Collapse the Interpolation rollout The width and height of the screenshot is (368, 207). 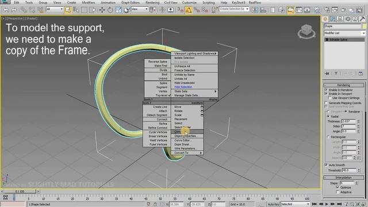[x=344, y=178]
